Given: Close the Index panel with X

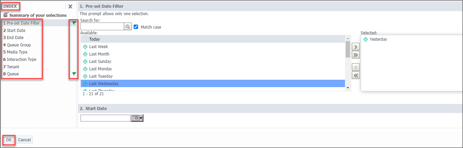Looking at the screenshot, I should point(70,6).
